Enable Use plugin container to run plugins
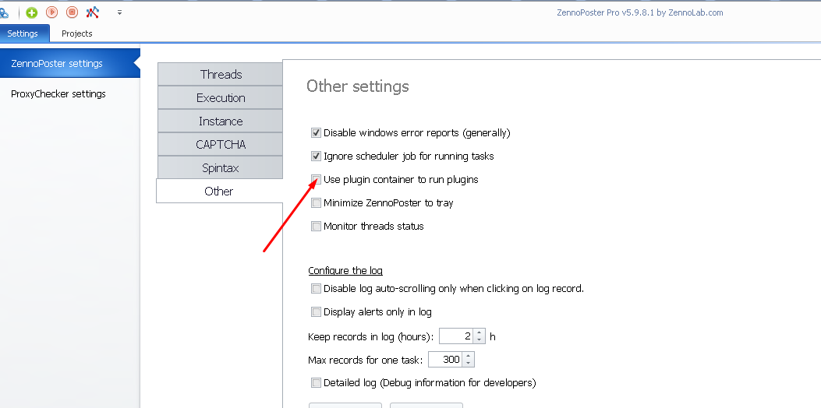Image resolution: width=821 pixels, height=408 pixels. 316,179
